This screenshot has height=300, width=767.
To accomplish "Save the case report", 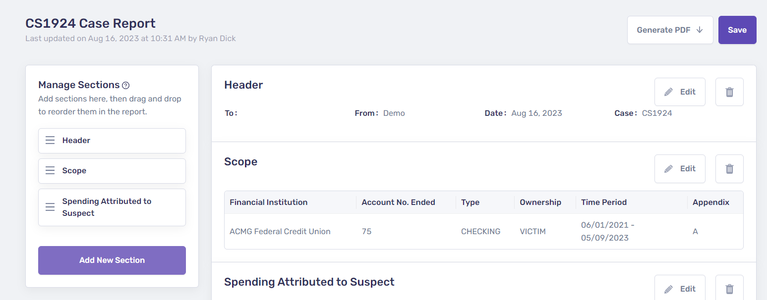I will coord(737,30).
